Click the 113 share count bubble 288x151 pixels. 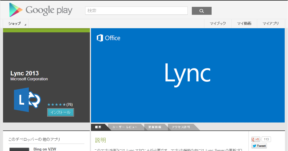(266, 139)
